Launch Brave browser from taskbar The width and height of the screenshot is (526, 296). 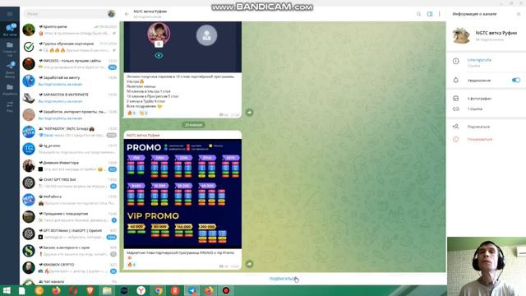tap(90, 290)
